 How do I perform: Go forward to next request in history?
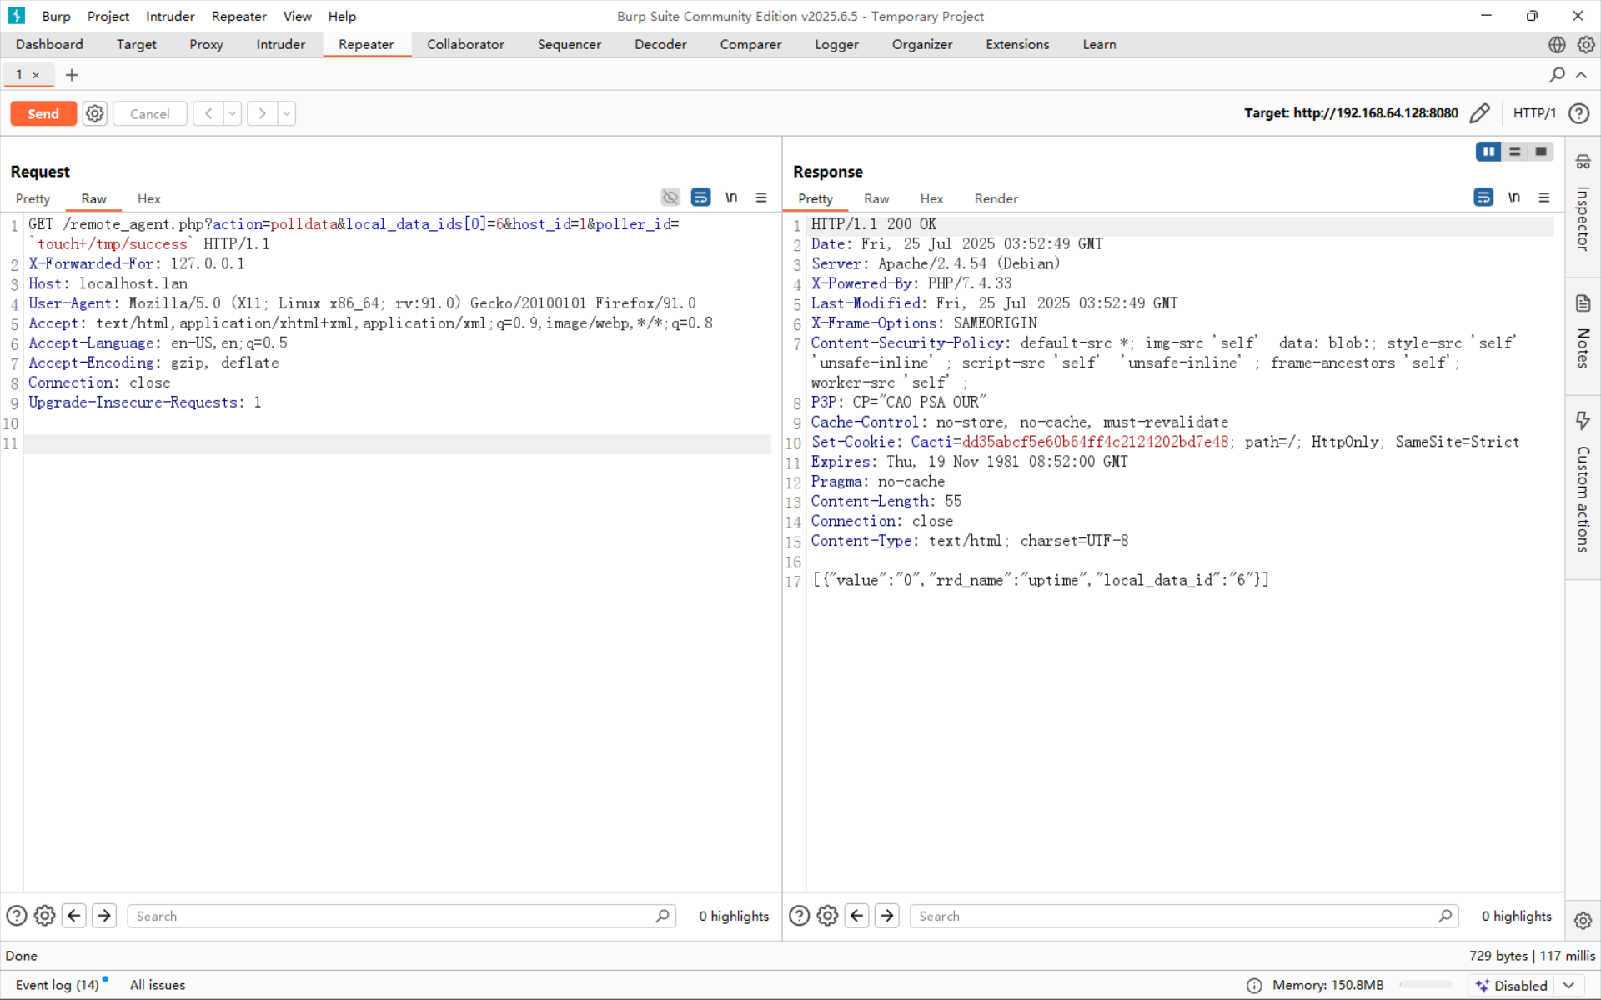(x=262, y=113)
